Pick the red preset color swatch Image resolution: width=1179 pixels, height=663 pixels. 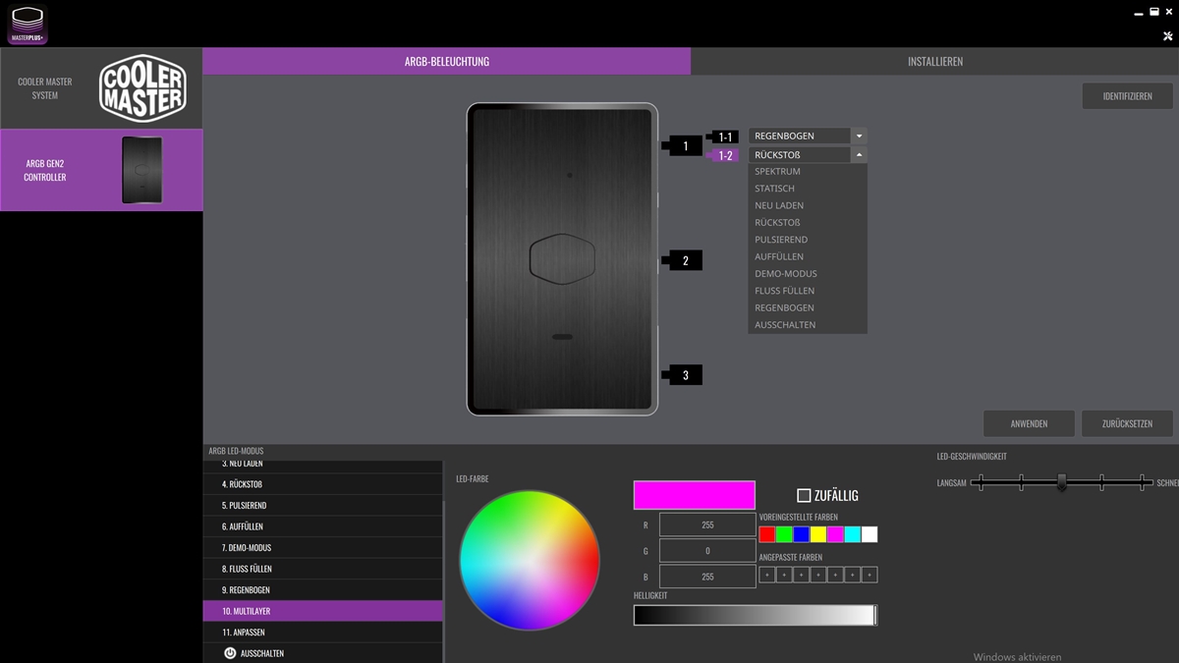tap(767, 534)
